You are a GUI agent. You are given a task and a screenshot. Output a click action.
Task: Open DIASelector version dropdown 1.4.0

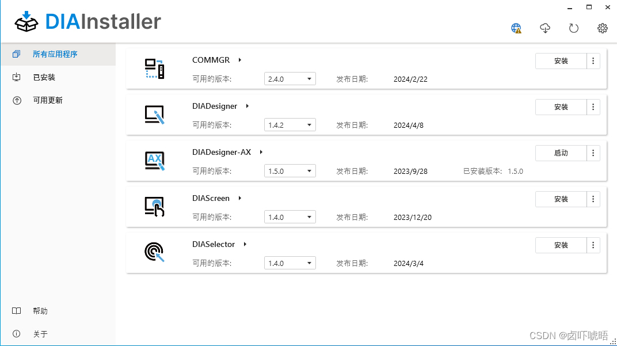(290, 263)
